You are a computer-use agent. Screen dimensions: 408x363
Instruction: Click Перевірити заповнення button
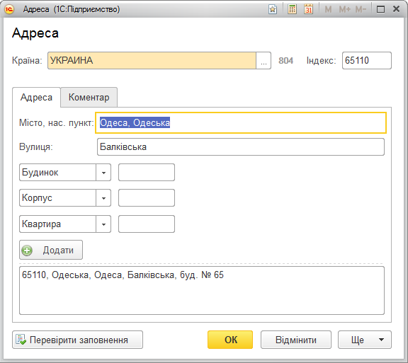coord(77,340)
